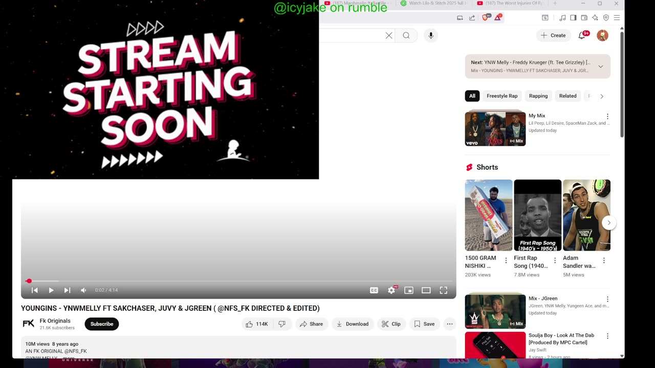The height and width of the screenshot is (368, 655).
Task: Open options menu for My Mix
Action: click(607, 117)
